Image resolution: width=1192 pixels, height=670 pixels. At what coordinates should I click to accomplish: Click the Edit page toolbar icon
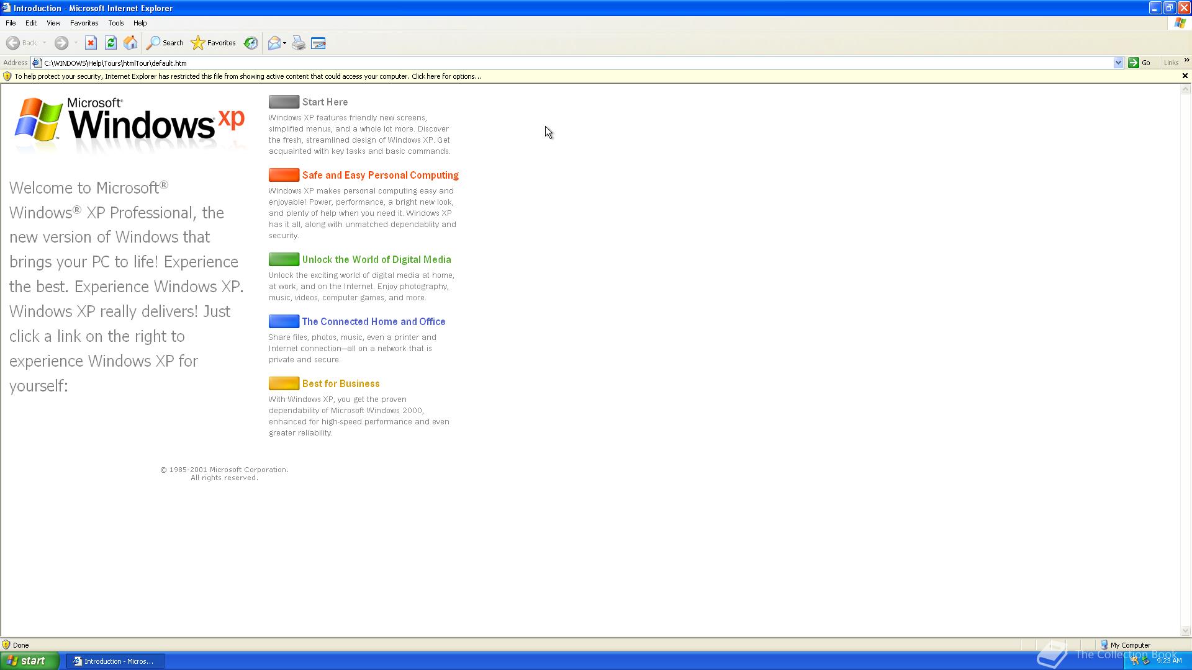tap(318, 43)
